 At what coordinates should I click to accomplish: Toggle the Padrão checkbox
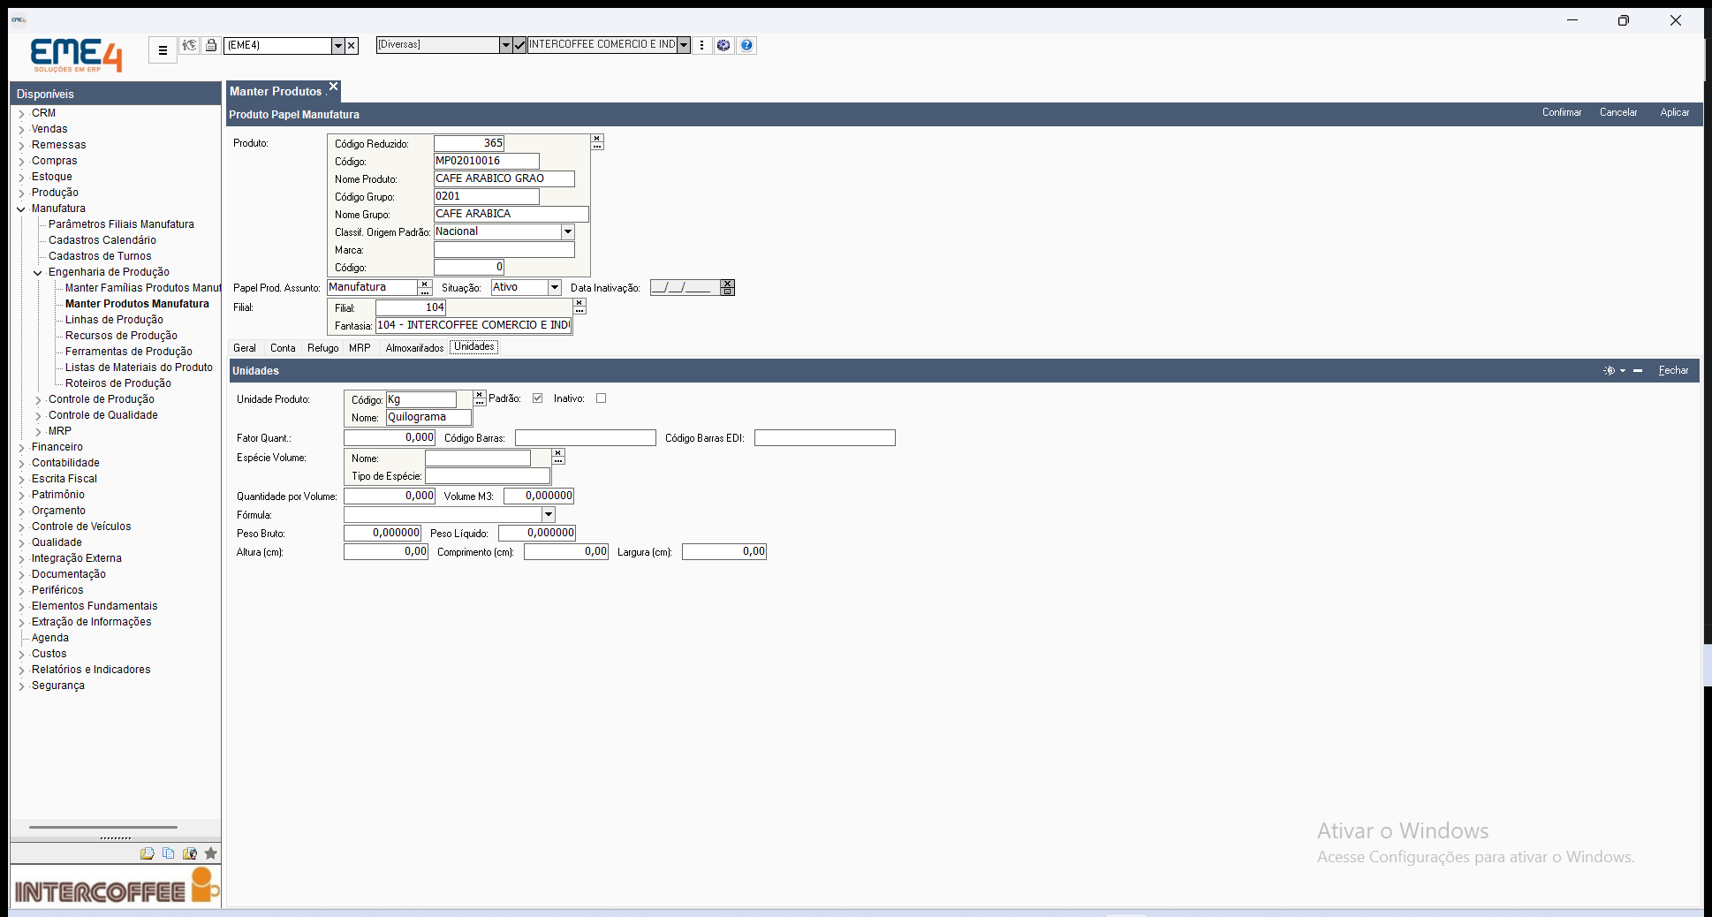click(x=537, y=398)
